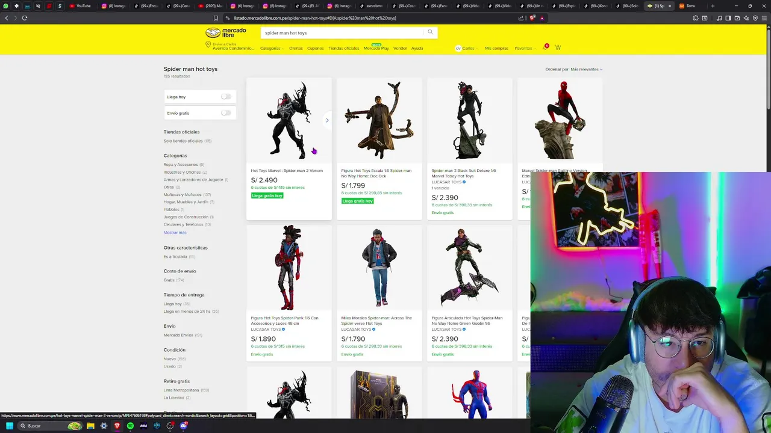Open the Carlos account dropdown
Viewport: 771px width, 433px height.
tap(470, 48)
